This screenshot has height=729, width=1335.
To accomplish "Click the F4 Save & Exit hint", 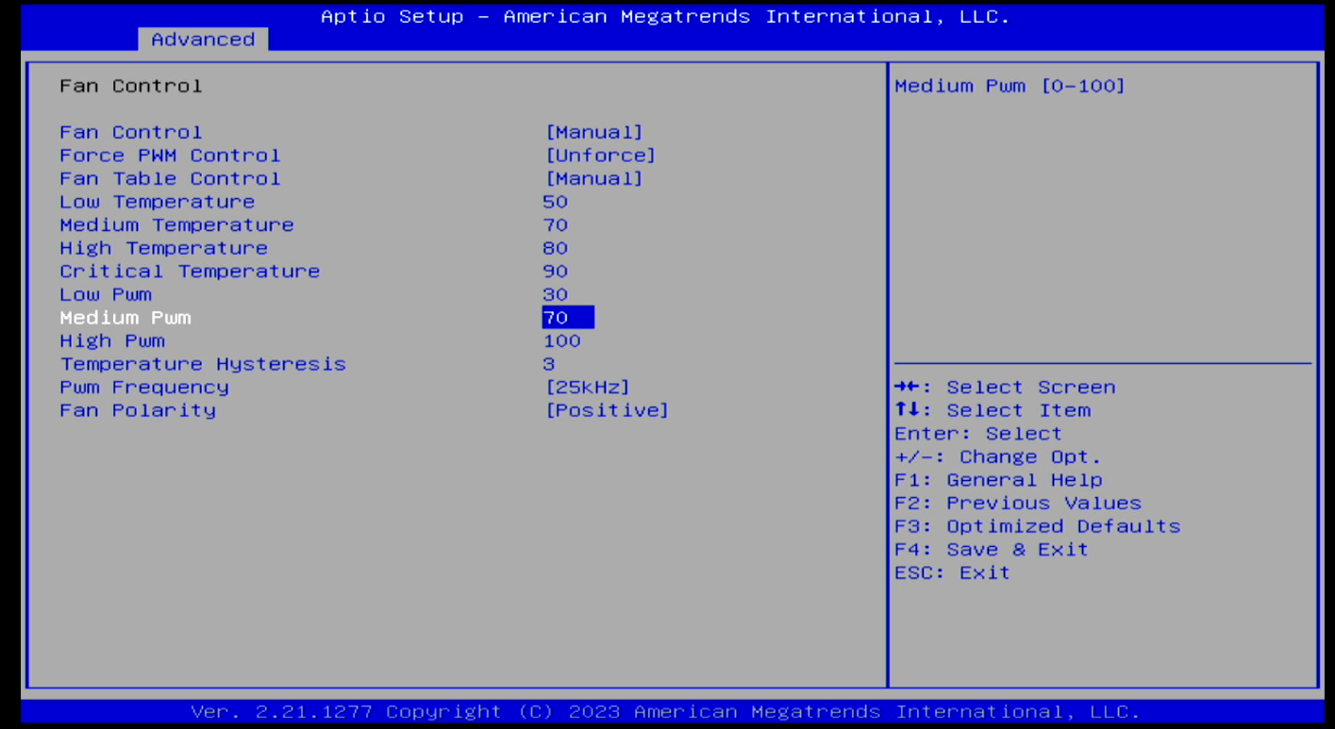I will click(x=991, y=550).
